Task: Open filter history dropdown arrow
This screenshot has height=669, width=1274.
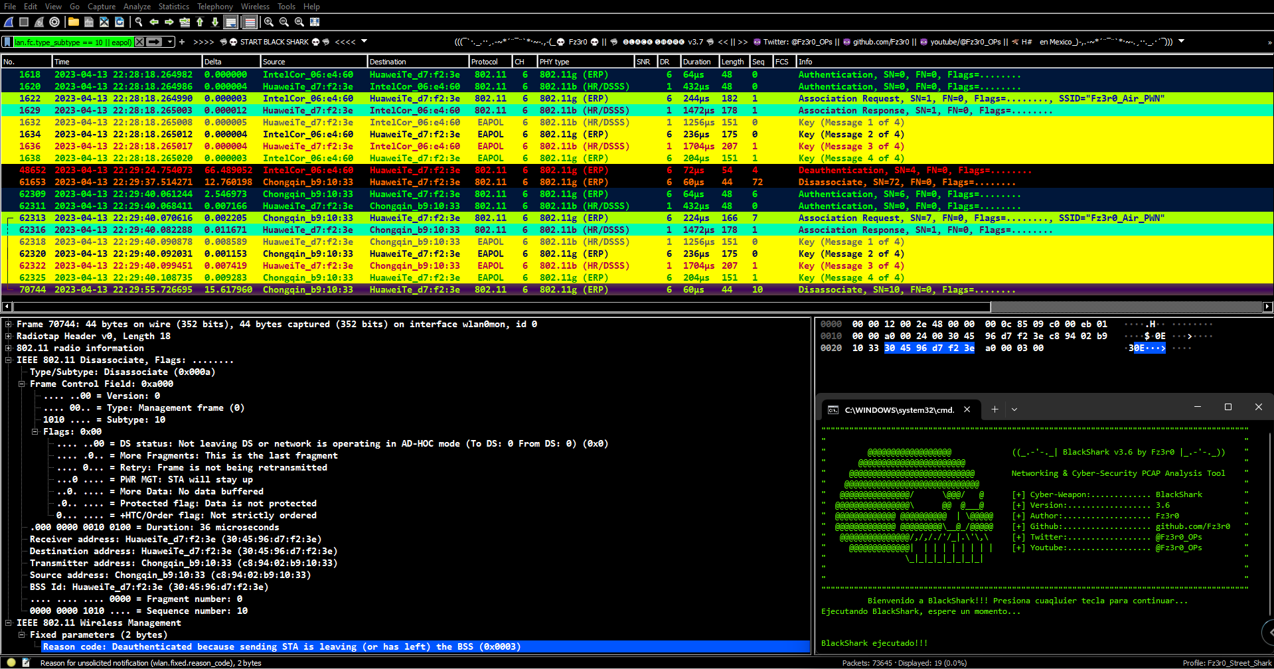Action: [170, 41]
